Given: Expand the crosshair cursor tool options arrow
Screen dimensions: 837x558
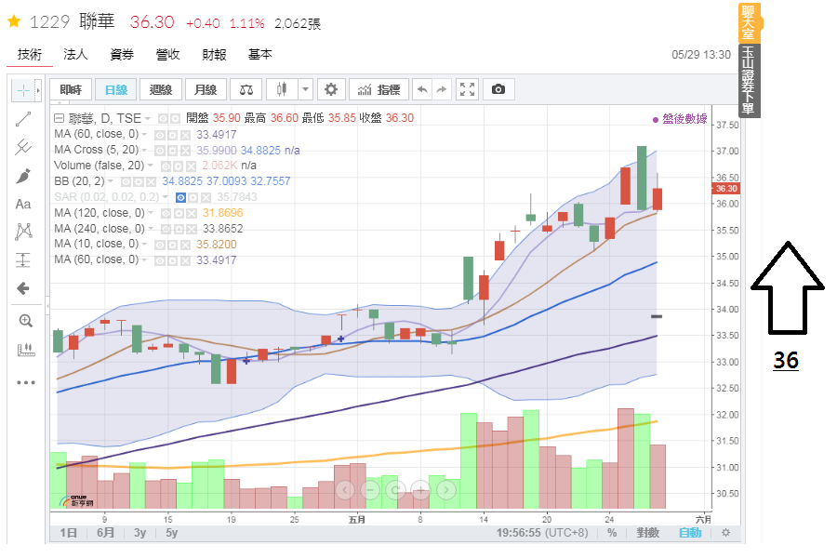Looking at the screenshot, I should [38, 91].
